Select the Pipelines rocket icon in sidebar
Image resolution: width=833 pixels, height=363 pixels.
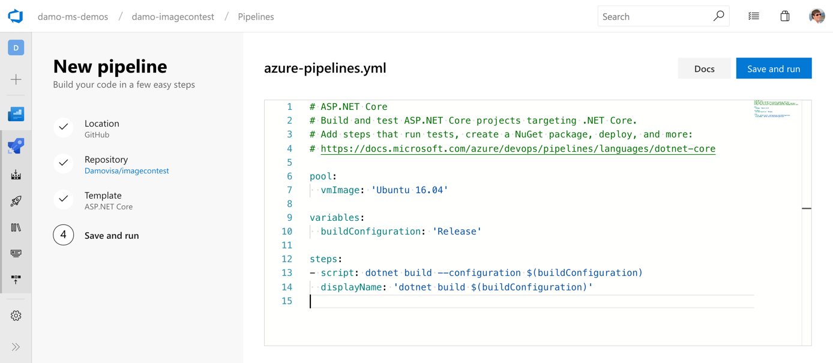tap(16, 145)
